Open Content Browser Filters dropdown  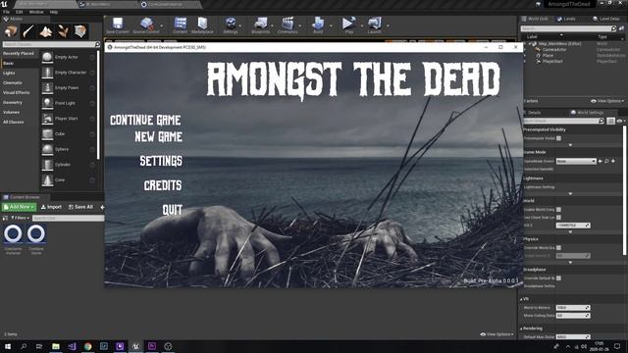click(20, 218)
